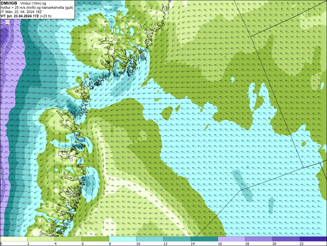Click the legend tick label '10'
This screenshot has width=327, height=246.
click(138, 244)
